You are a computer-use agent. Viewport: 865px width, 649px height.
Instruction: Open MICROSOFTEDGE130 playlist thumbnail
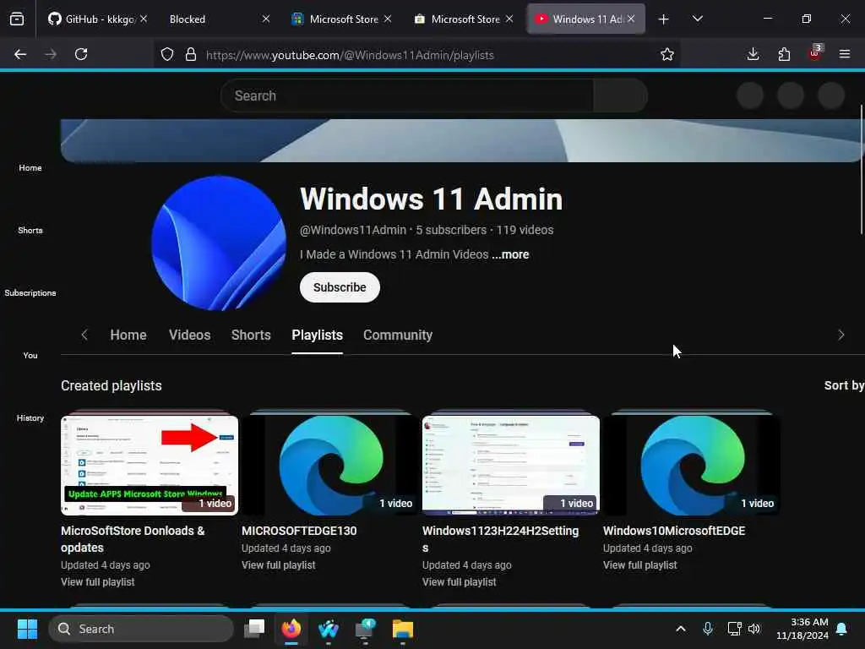330,466
